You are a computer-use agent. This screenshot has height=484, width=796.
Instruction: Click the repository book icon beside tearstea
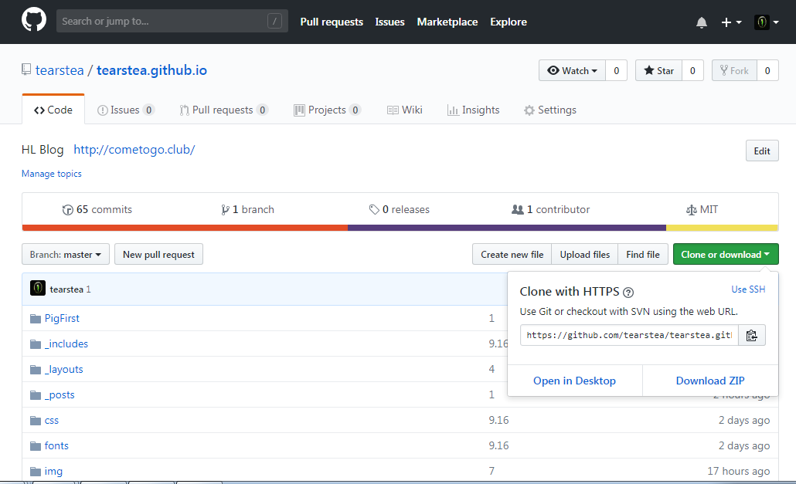click(x=26, y=70)
